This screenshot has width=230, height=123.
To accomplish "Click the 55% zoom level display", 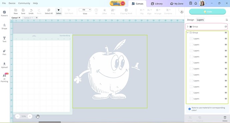I will pos(24,116).
